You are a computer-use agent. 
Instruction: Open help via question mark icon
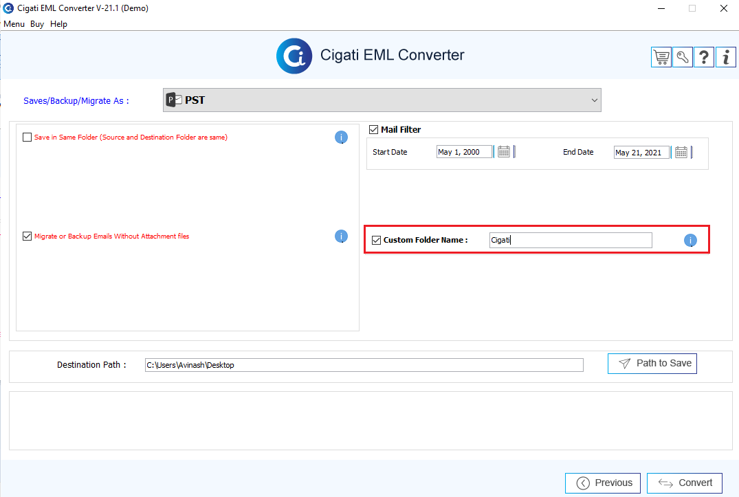704,58
